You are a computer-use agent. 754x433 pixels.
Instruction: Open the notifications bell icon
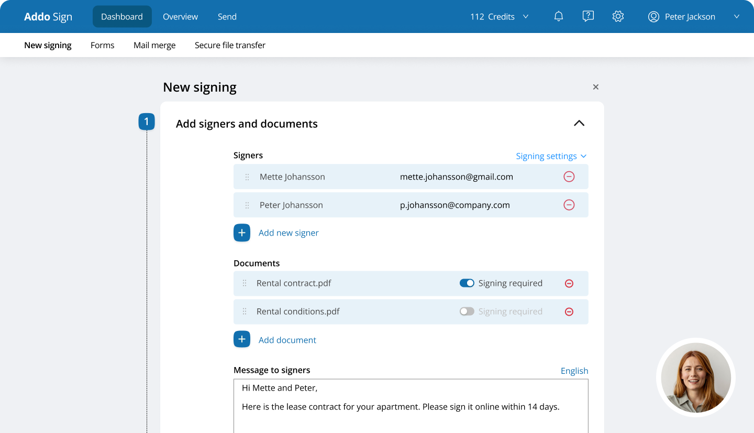coord(559,17)
